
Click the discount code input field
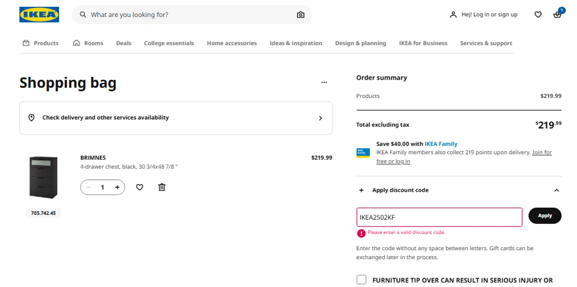pyautogui.click(x=439, y=217)
